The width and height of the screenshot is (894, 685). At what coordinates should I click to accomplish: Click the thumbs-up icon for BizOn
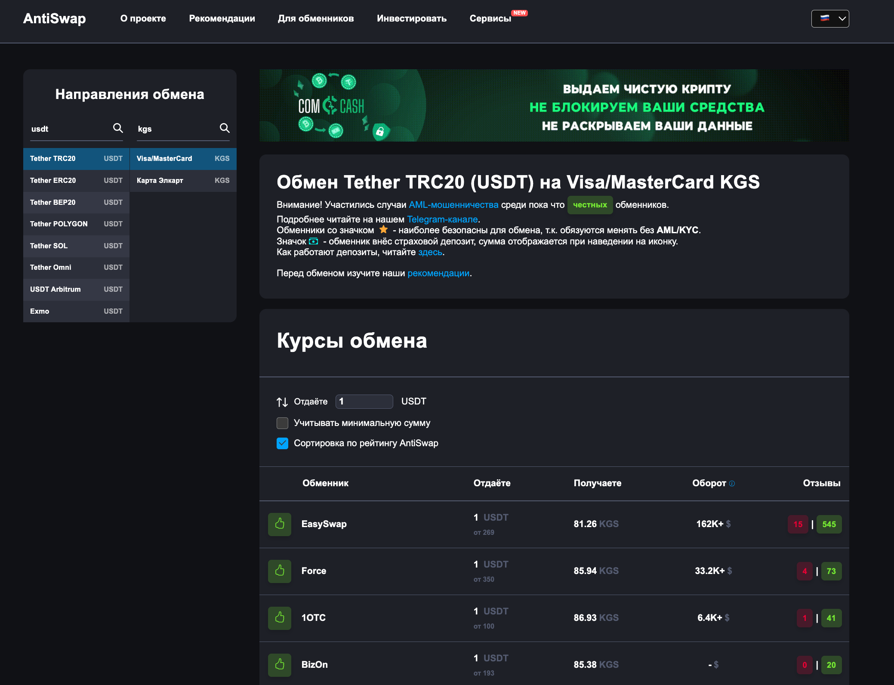point(280,665)
